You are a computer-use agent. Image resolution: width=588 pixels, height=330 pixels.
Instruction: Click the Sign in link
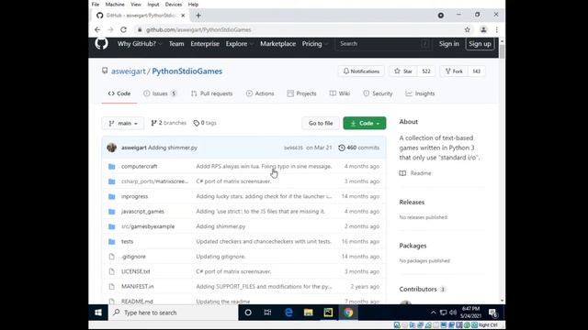449,44
